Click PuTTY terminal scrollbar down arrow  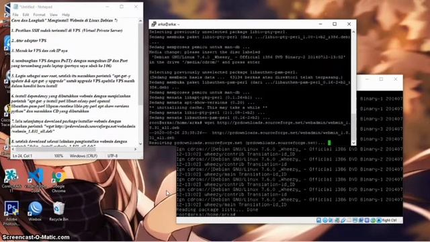pos(353,143)
